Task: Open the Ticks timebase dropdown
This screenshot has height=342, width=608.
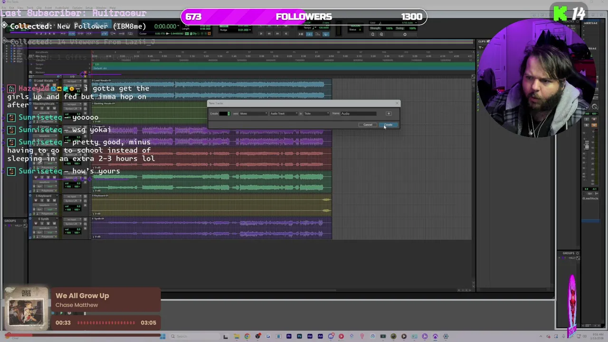Action: [316, 114]
